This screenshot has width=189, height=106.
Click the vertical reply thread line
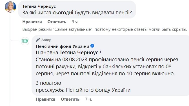click(x=10, y=59)
